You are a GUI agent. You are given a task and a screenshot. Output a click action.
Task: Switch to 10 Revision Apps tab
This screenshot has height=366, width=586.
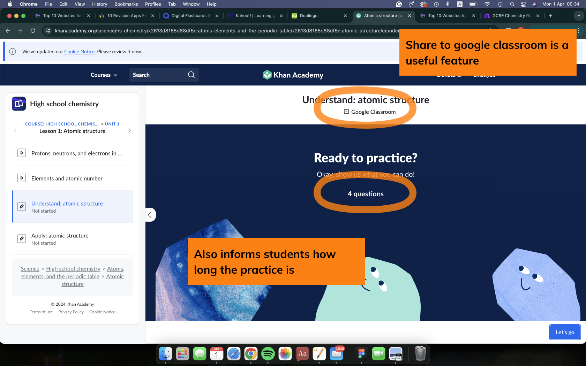click(x=126, y=16)
